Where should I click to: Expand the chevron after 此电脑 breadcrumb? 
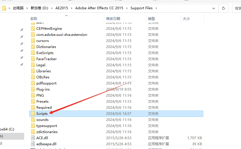[27, 8]
